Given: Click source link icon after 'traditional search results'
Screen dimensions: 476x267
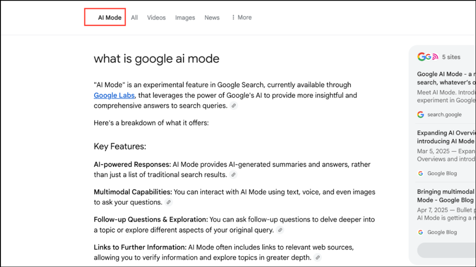Looking at the screenshot, I should click(x=233, y=175).
